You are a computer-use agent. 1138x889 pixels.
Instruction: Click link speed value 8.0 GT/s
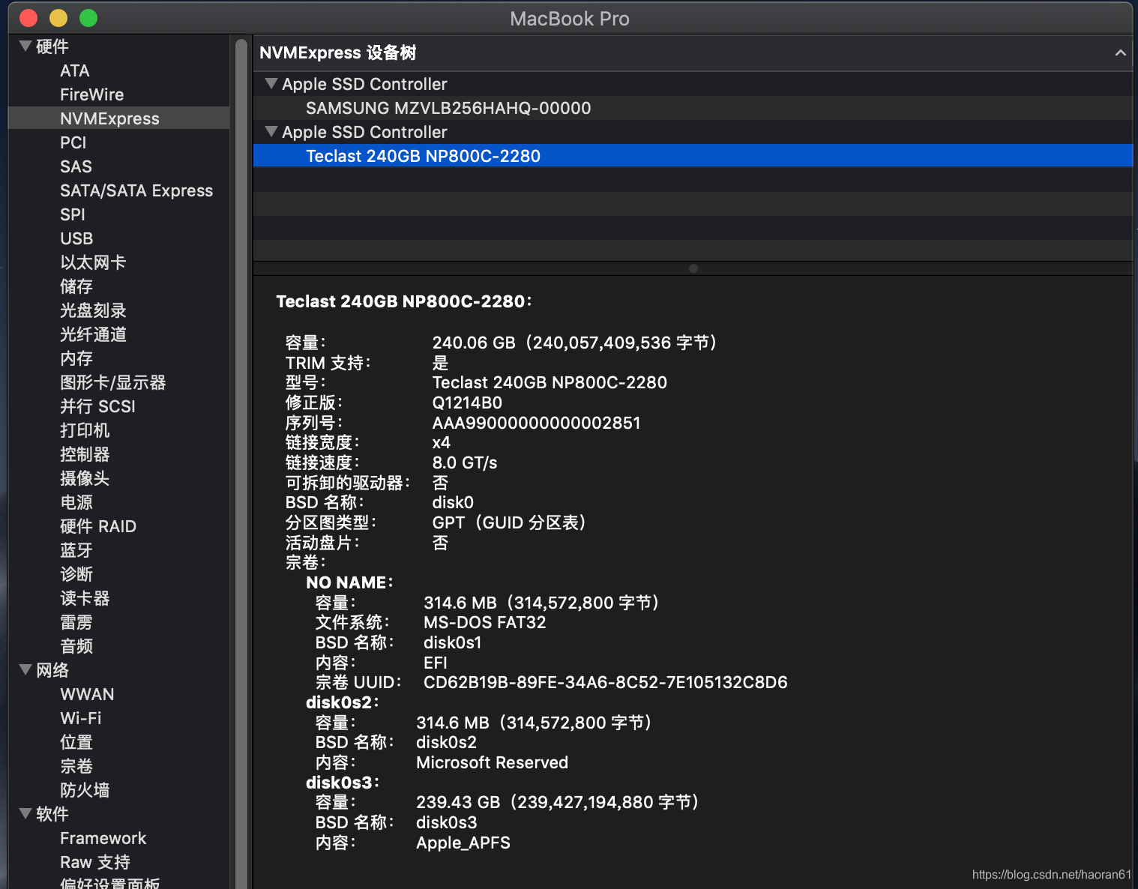465,462
